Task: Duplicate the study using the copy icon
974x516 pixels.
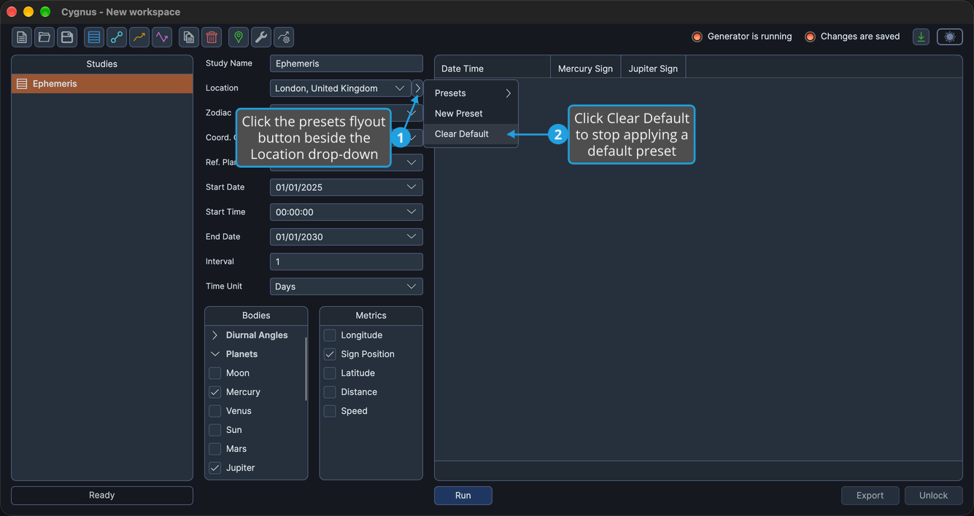Action: click(x=189, y=37)
